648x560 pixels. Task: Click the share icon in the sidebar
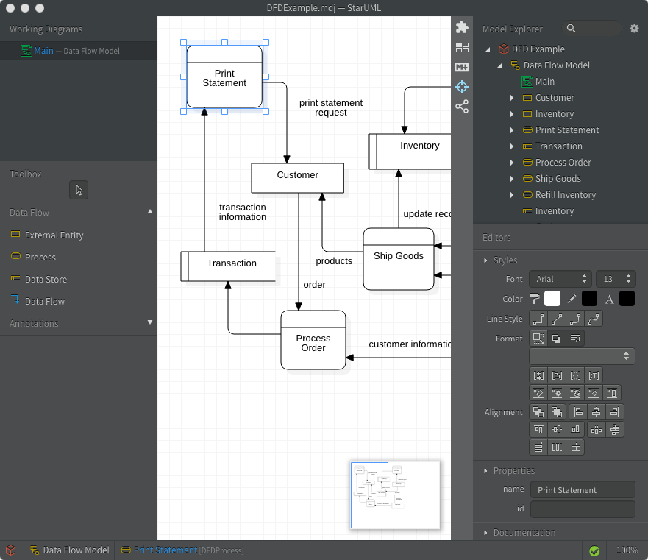pos(462,107)
